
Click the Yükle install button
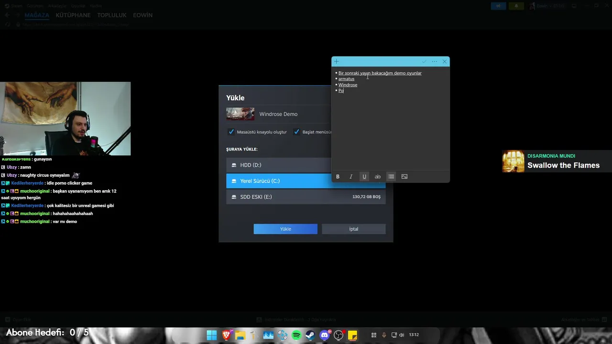[x=285, y=229]
